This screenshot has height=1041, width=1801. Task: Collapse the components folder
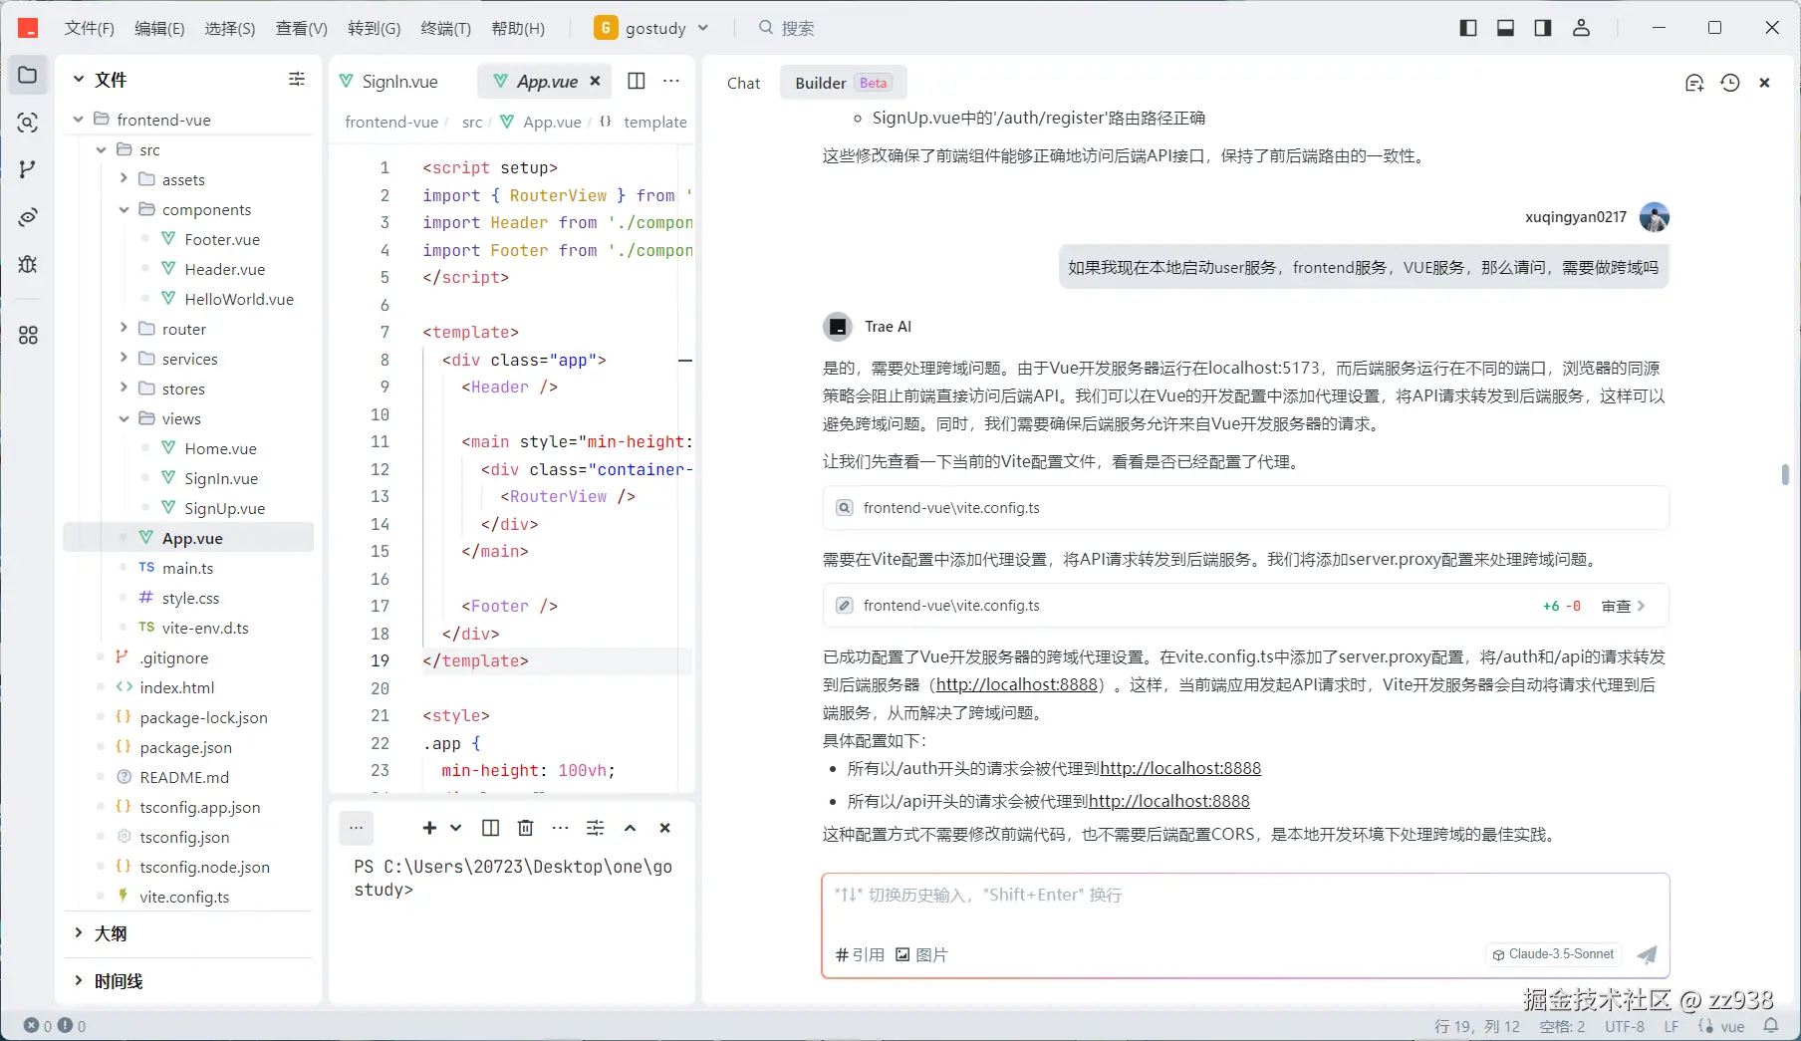(x=124, y=209)
